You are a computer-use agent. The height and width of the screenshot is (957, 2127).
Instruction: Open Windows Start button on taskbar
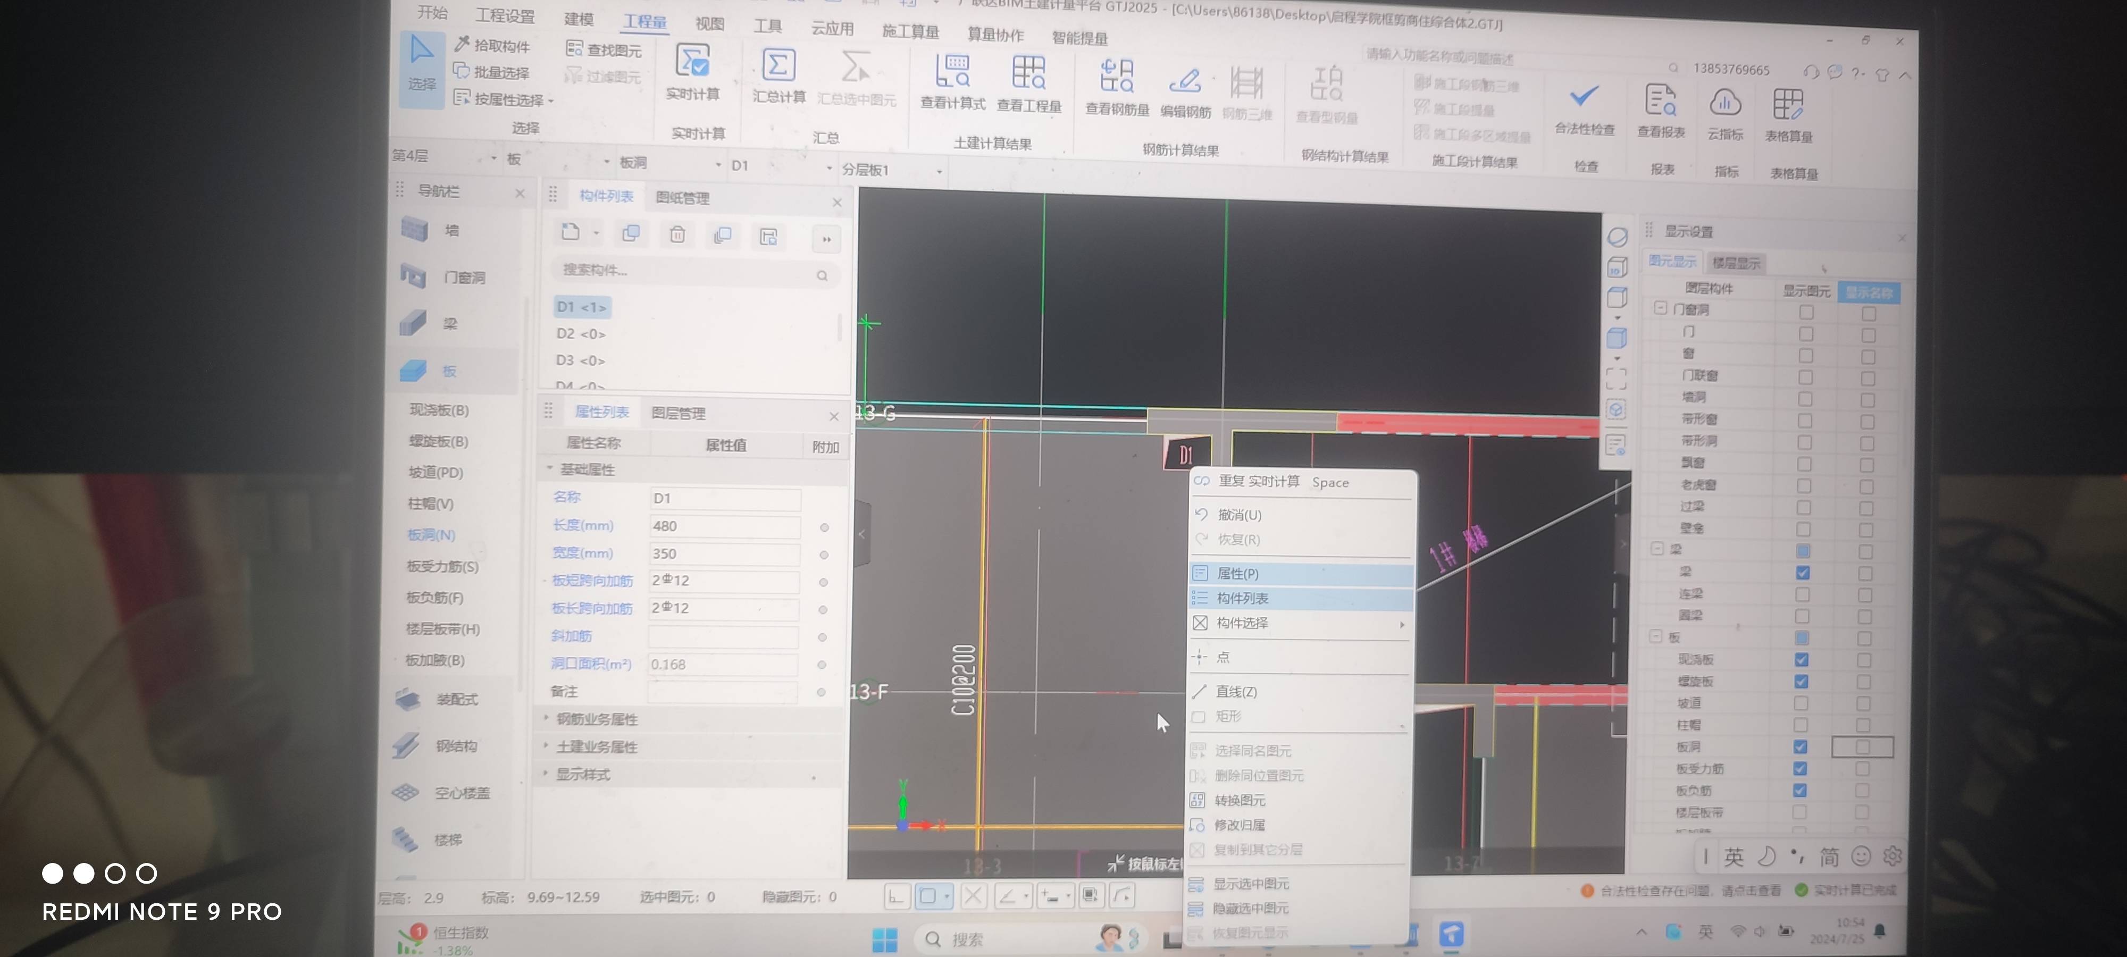[885, 939]
